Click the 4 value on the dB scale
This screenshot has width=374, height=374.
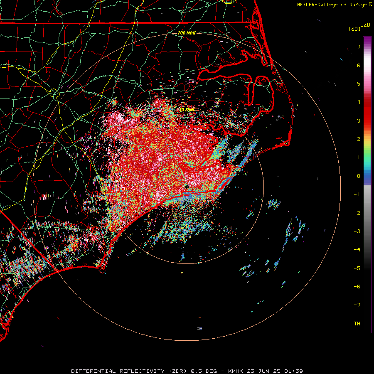359,102
